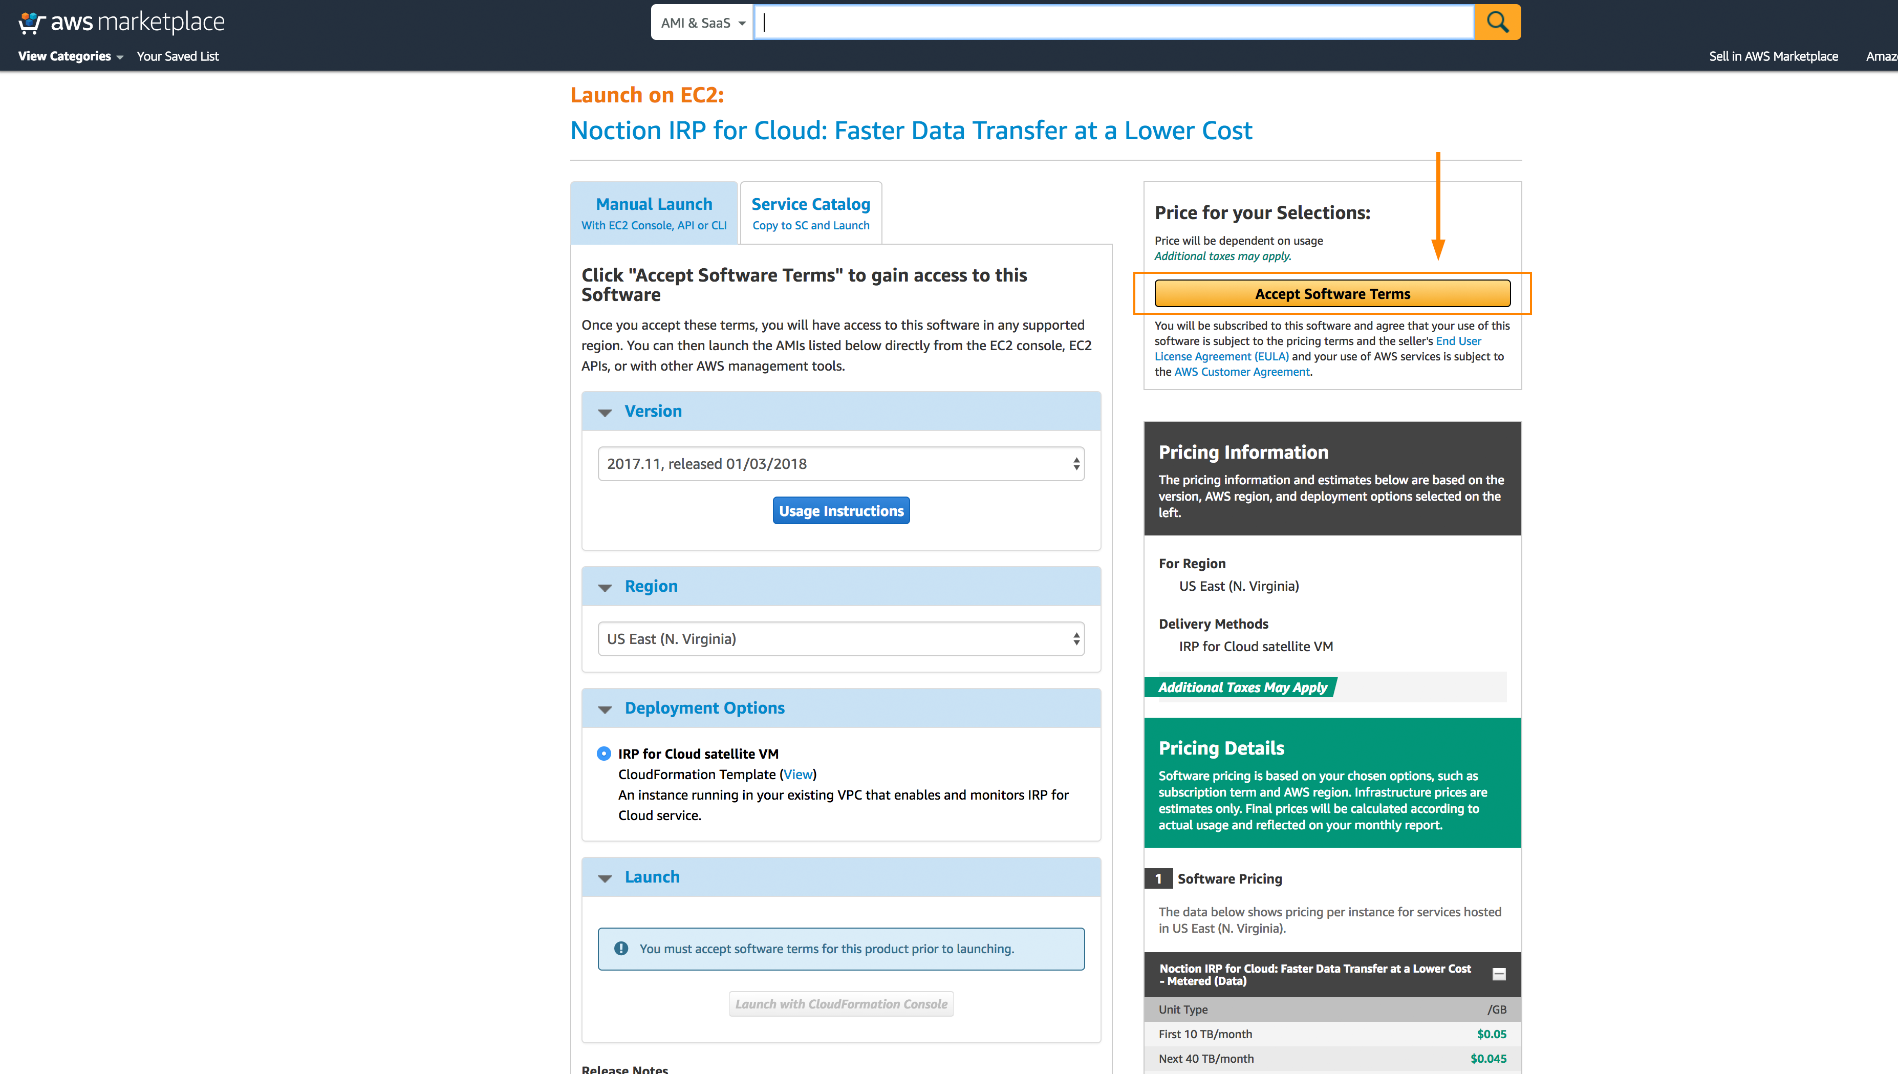This screenshot has width=1898, height=1074.
Task: Open the US East (N. Virginia) region dropdown
Action: click(x=840, y=639)
